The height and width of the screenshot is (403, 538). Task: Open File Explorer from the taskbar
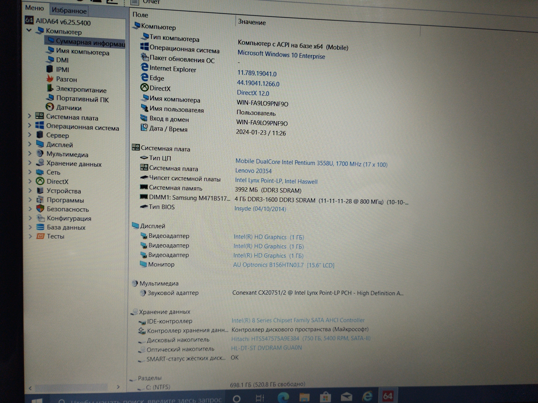[x=304, y=397]
